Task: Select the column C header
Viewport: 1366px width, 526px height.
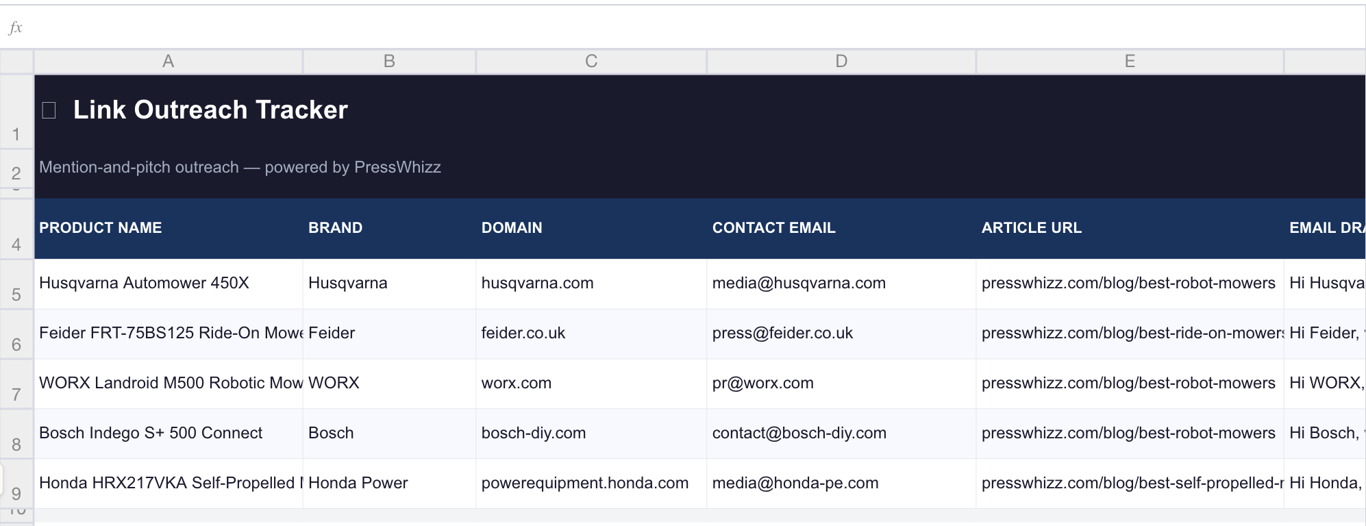Action: pos(591,62)
